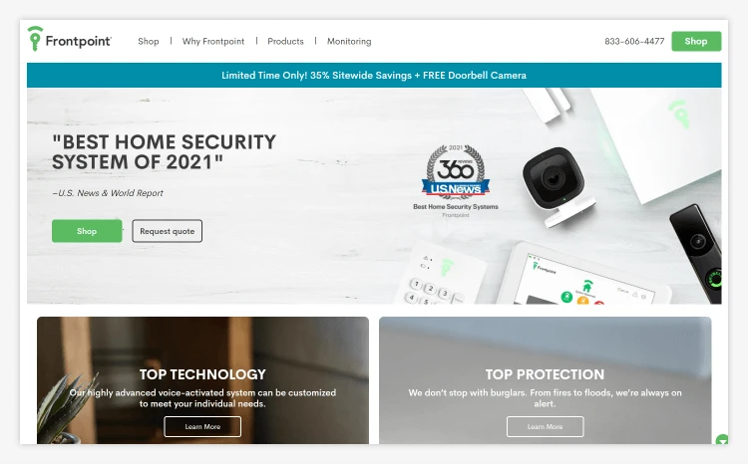Click the green arrow icon at the bottom right
Screen dimensions: 748x464
(x=722, y=439)
